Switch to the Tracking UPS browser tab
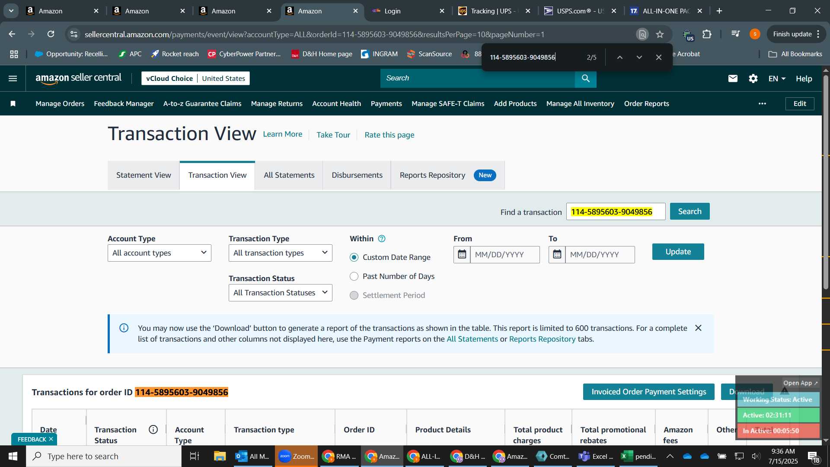Screen dimensions: 830x467 point(494,11)
